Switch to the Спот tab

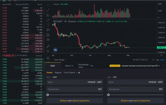[53, 66]
